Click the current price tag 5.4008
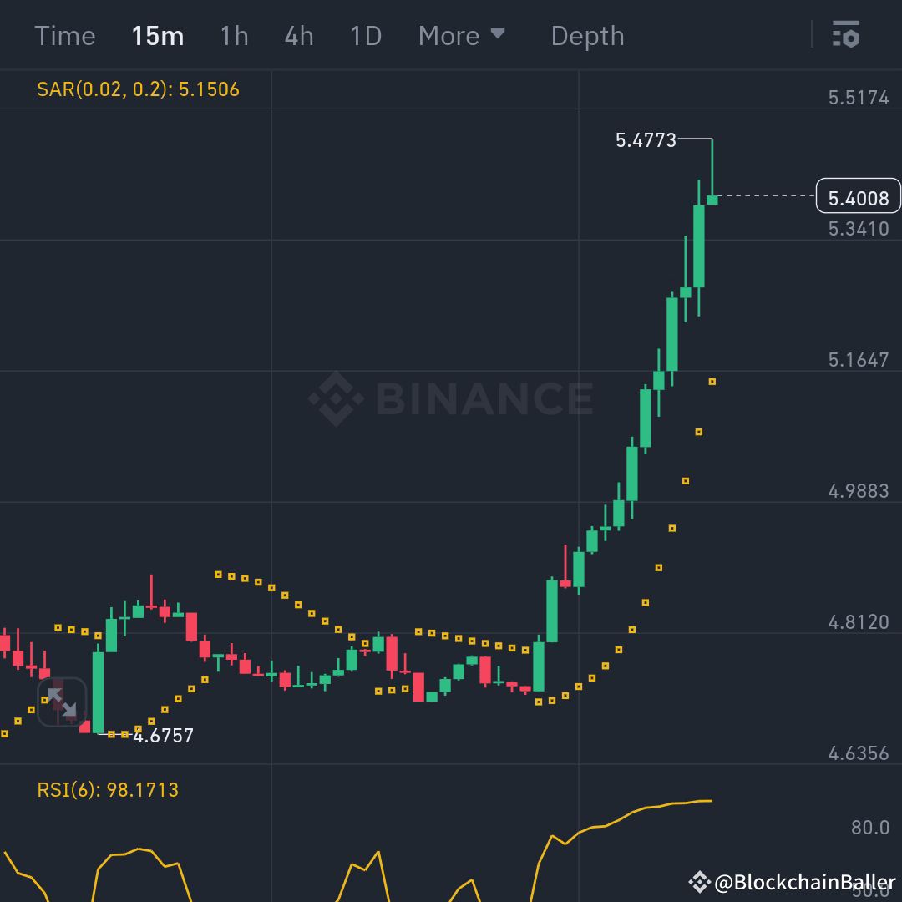This screenshot has height=902, width=902. tap(859, 196)
